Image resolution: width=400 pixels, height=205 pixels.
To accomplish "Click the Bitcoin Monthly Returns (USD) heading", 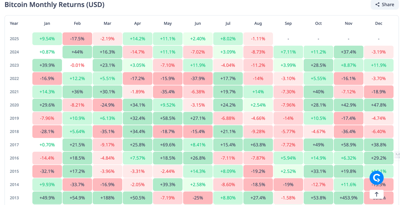I will 54,5.
